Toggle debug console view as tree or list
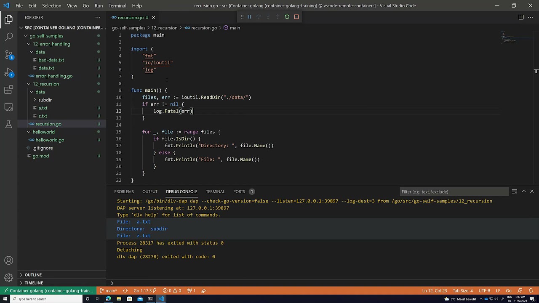 514,191
